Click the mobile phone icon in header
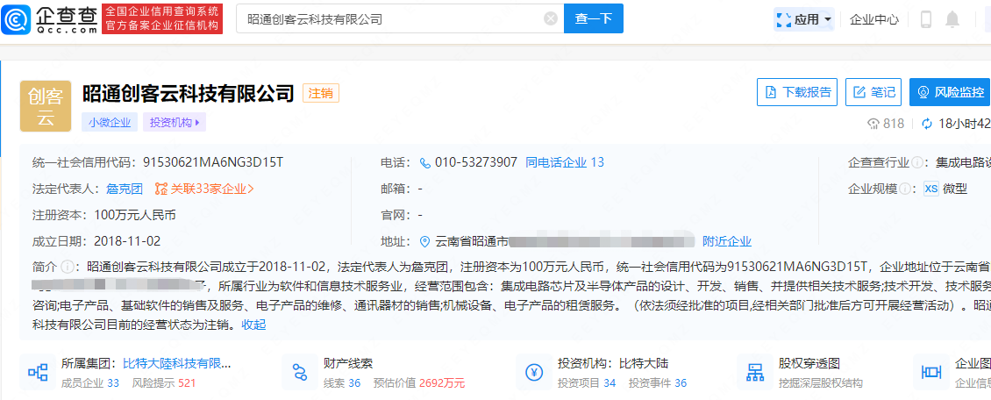 pyautogui.click(x=926, y=19)
